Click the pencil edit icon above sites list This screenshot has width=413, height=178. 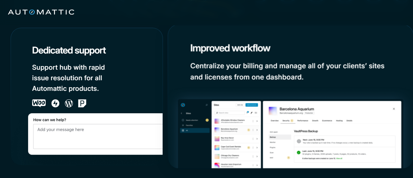click(252, 113)
